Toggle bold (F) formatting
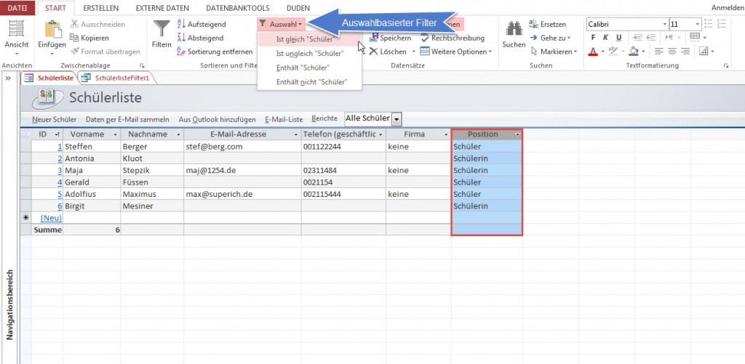 click(x=591, y=38)
